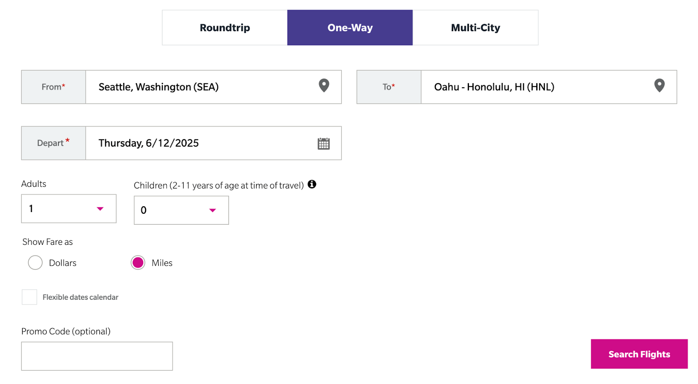
Task: Click the children age info icon
Action: 312,184
